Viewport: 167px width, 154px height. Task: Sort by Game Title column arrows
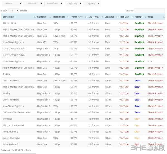tap(34, 17)
